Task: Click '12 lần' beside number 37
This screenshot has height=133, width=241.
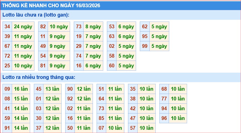Action: point(52,128)
